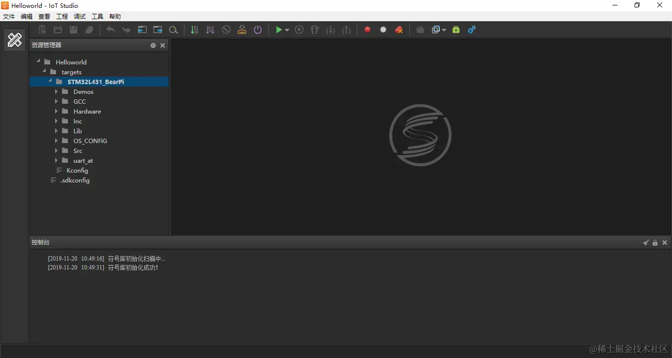Click the gray folder package icon
The image size is (672, 358).
pyautogui.click(x=420, y=30)
